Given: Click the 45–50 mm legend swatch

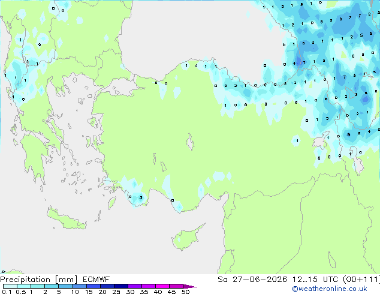Looking at the screenshot, I should (x=176, y=286).
